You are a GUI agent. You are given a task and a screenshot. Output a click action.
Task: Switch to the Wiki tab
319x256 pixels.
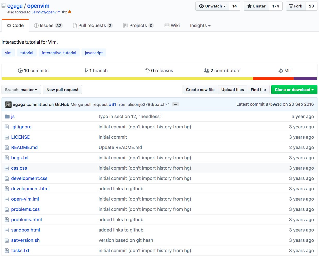coord(172,26)
